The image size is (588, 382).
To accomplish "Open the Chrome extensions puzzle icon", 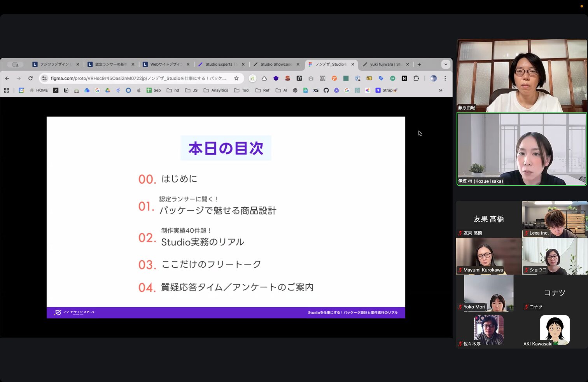I will pos(416,78).
